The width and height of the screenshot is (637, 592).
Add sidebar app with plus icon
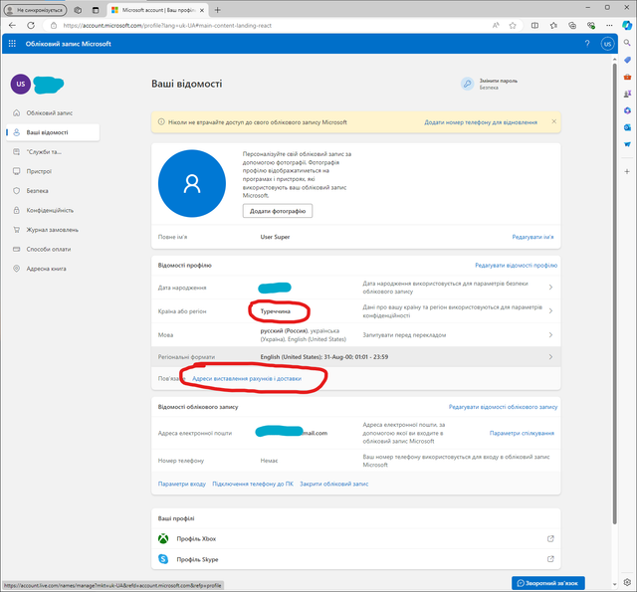(627, 171)
